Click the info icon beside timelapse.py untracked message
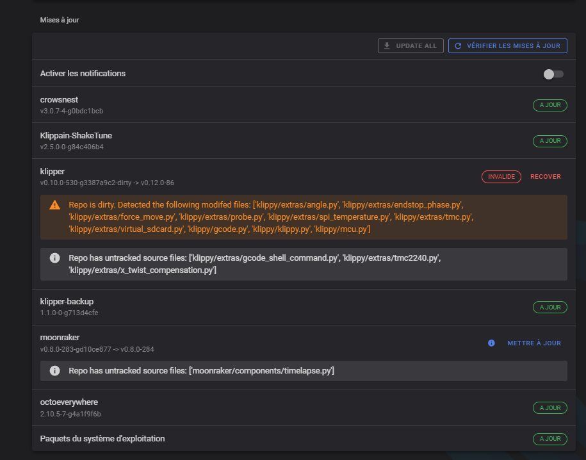 pyautogui.click(x=55, y=371)
